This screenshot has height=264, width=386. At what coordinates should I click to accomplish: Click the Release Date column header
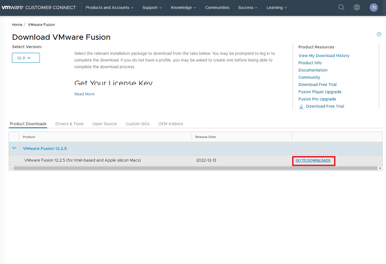point(206,137)
